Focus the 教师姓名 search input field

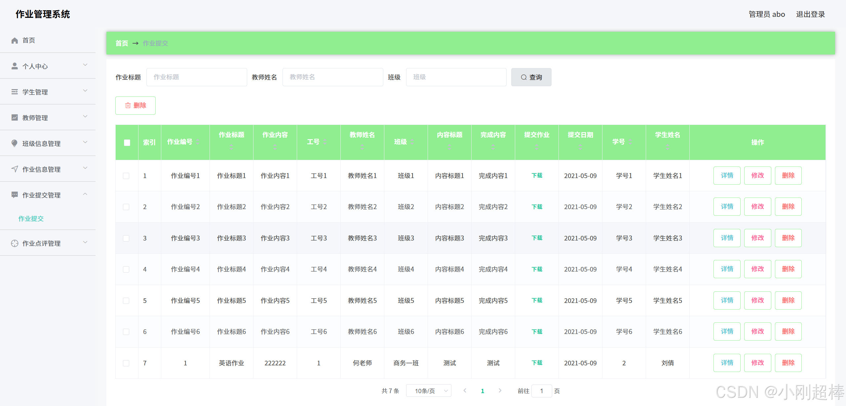[332, 77]
